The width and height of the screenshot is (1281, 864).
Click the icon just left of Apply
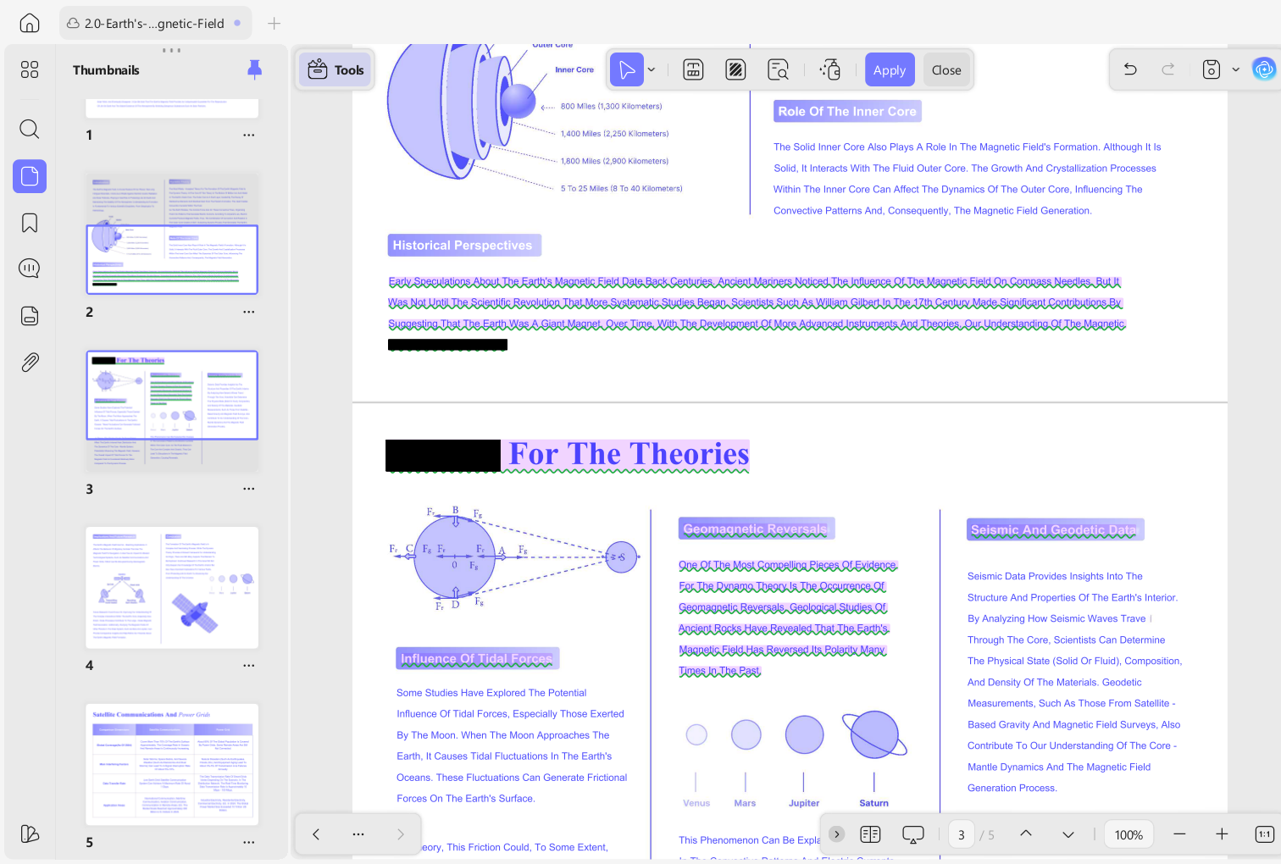[x=830, y=69]
